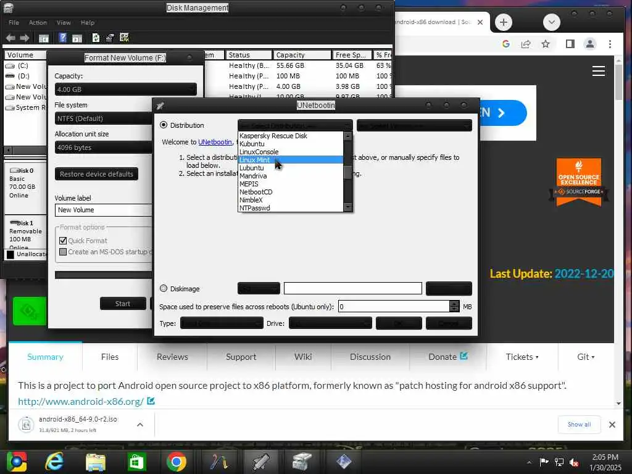Viewport: 632px width, 474px height.
Task: Click Show all downloads button
Action: (x=579, y=425)
